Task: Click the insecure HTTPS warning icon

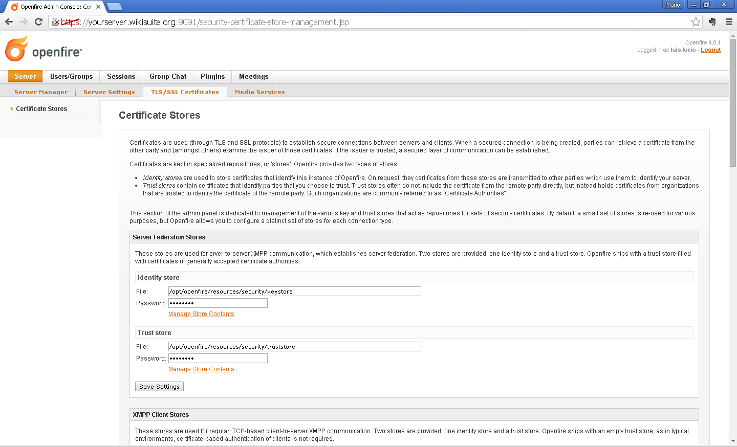Action: 56,22
